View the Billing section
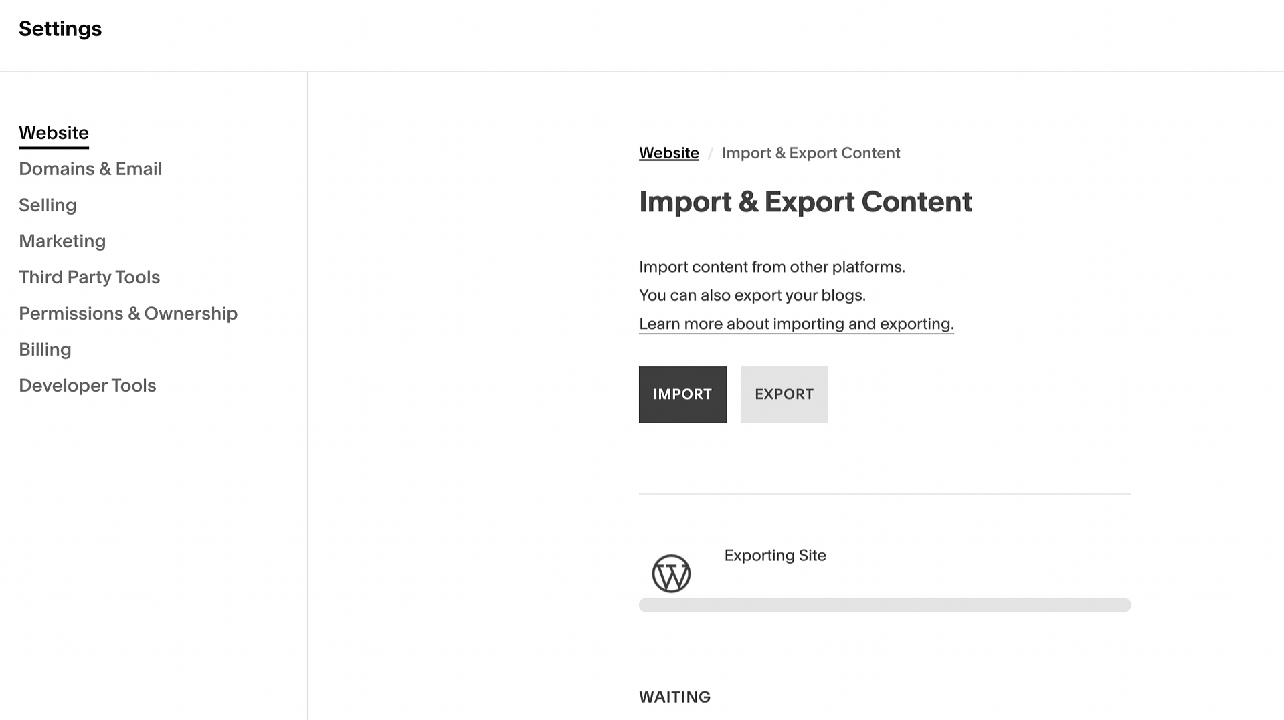 coord(45,349)
